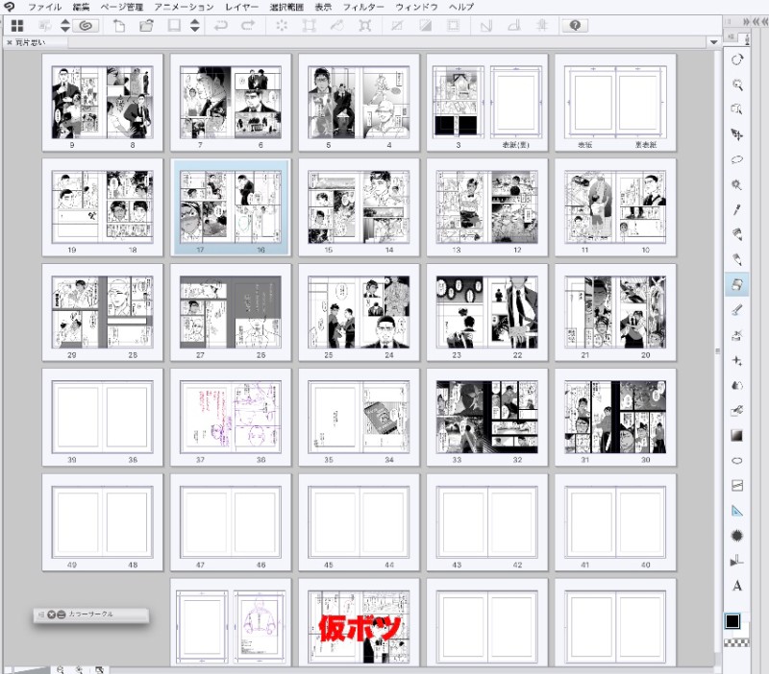Select the Lasso selection tool
The image size is (769, 674).
736,159
